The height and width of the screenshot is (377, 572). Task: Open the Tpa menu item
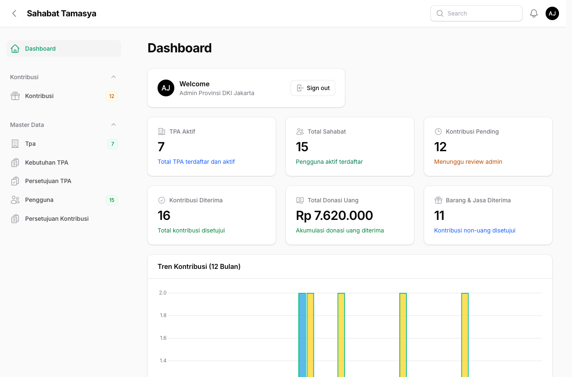64,144
